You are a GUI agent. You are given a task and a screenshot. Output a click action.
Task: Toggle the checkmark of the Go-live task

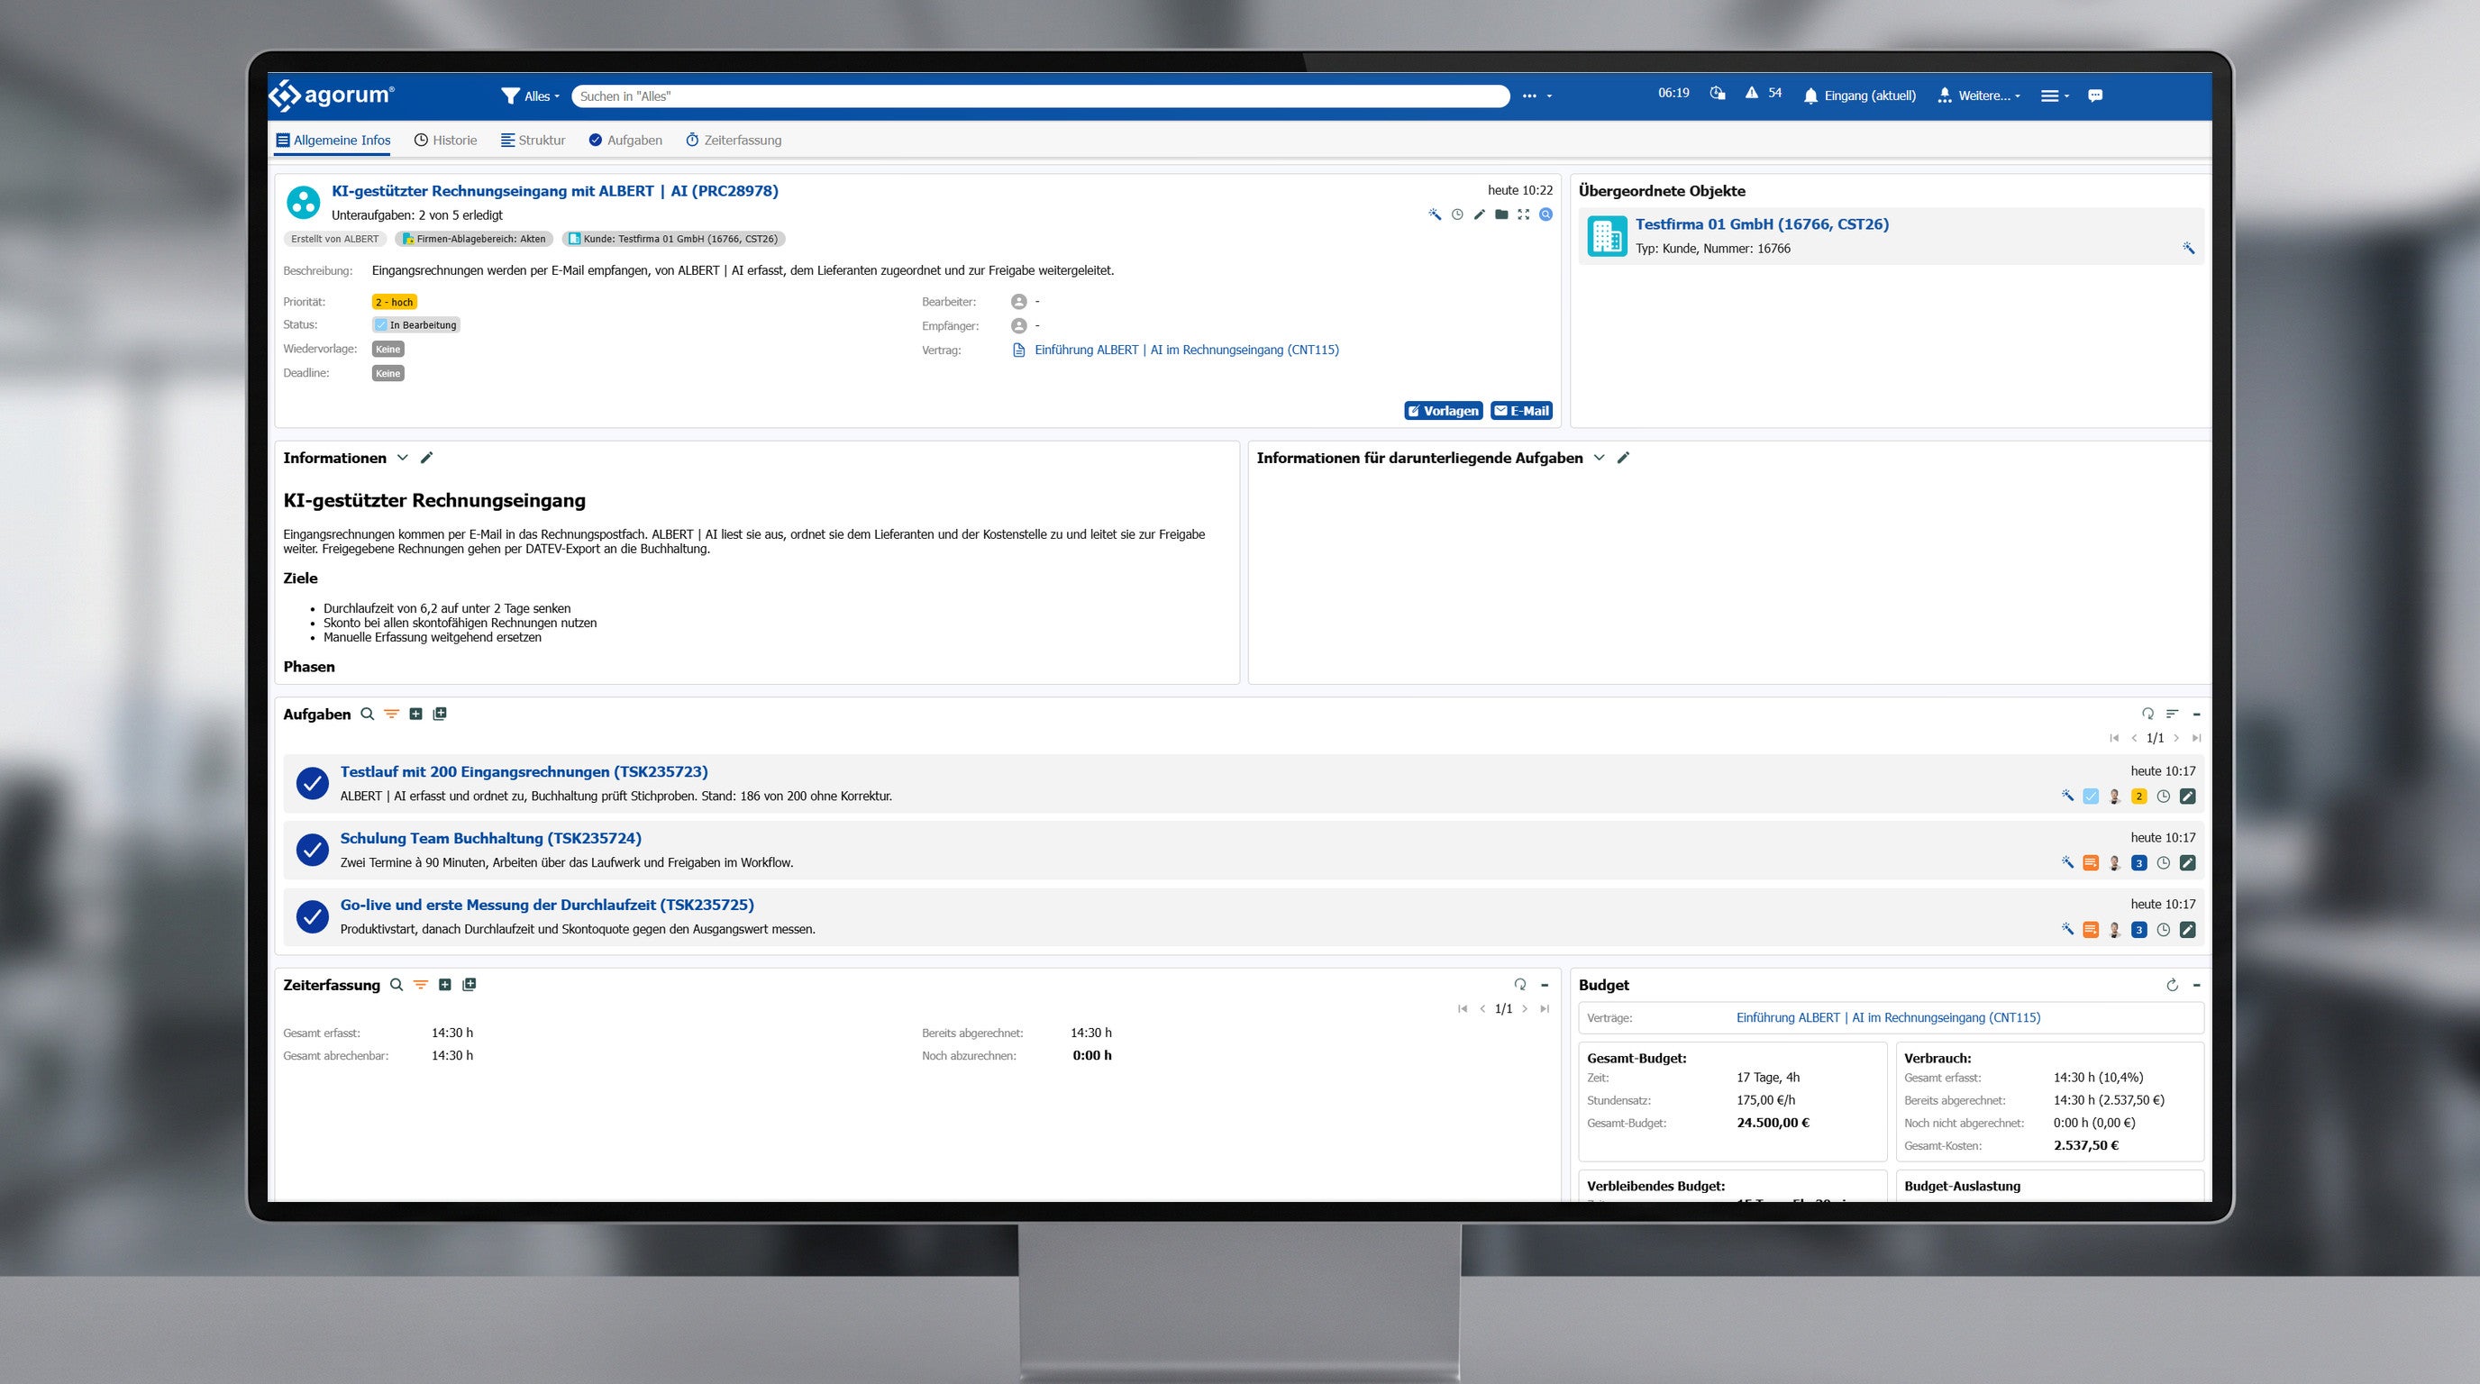pyautogui.click(x=312, y=916)
